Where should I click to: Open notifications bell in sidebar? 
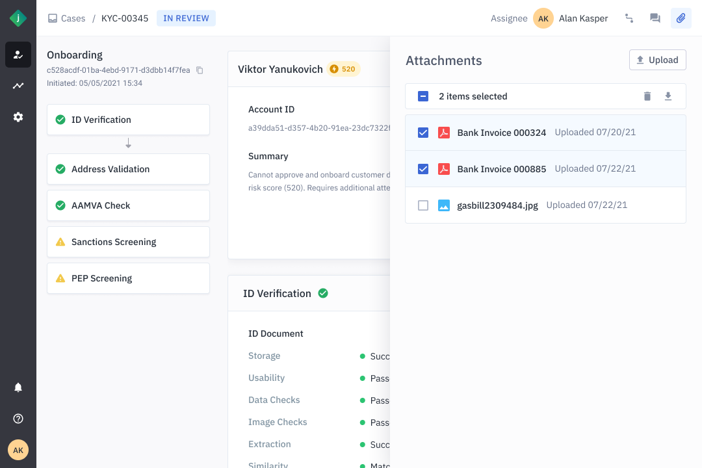point(18,387)
